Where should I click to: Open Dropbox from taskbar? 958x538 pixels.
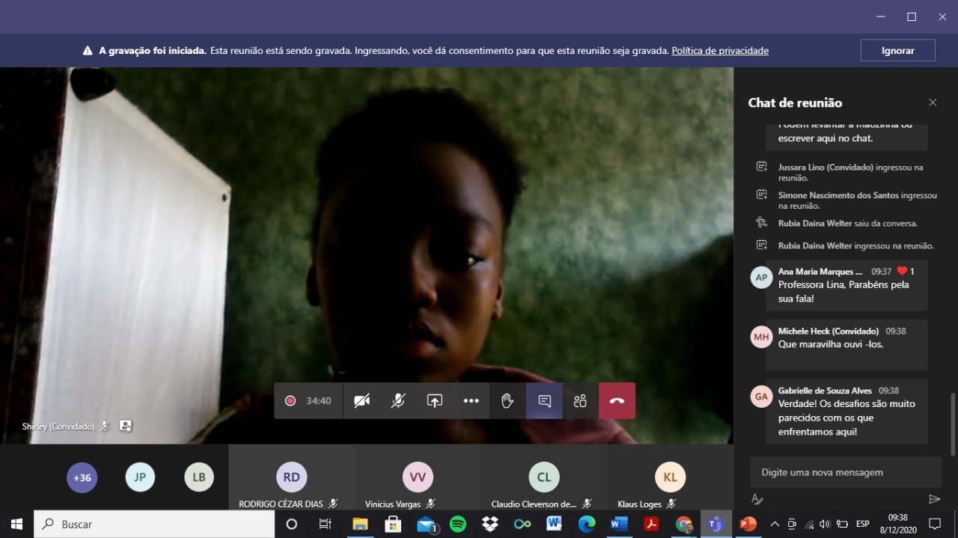(x=490, y=524)
